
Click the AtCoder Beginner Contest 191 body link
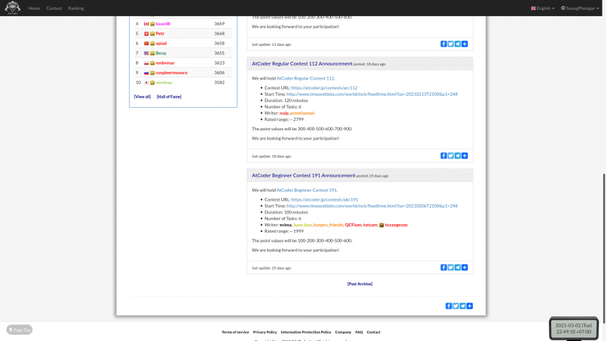click(x=306, y=190)
